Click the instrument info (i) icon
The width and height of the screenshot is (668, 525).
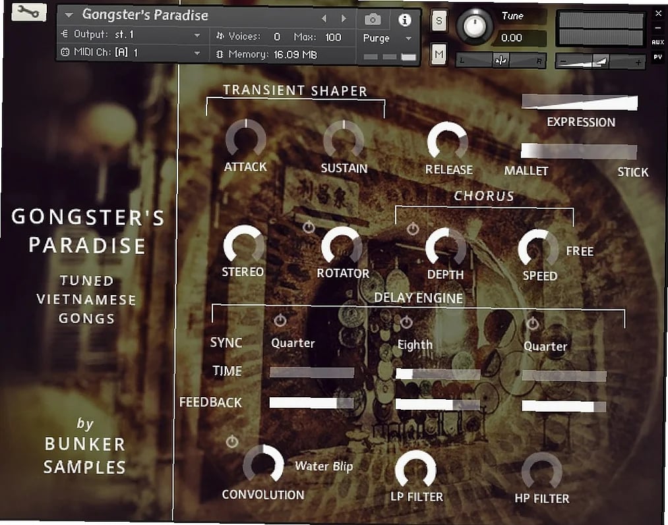tap(405, 20)
